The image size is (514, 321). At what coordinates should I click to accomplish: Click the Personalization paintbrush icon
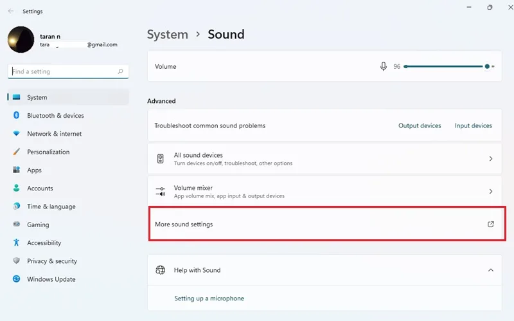tap(16, 152)
